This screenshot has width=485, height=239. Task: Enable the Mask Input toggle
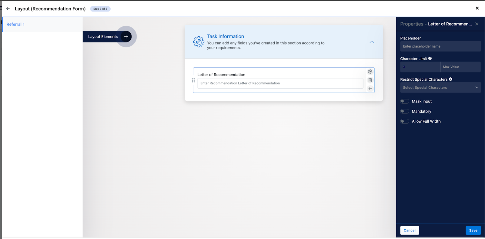pos(405,101)
